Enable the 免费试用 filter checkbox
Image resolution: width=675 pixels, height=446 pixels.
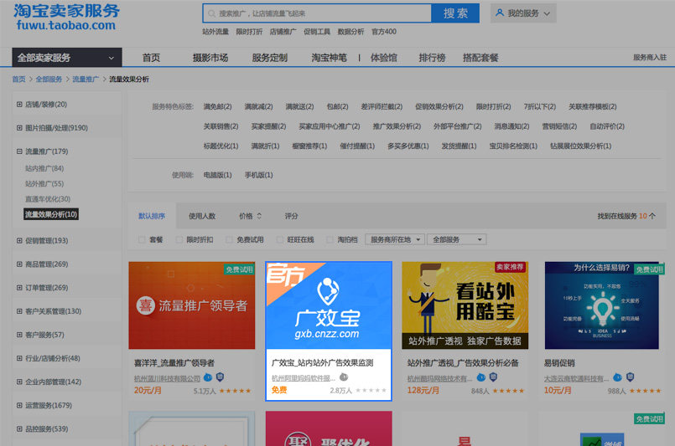pyautogui.click(x=230, y=240)
